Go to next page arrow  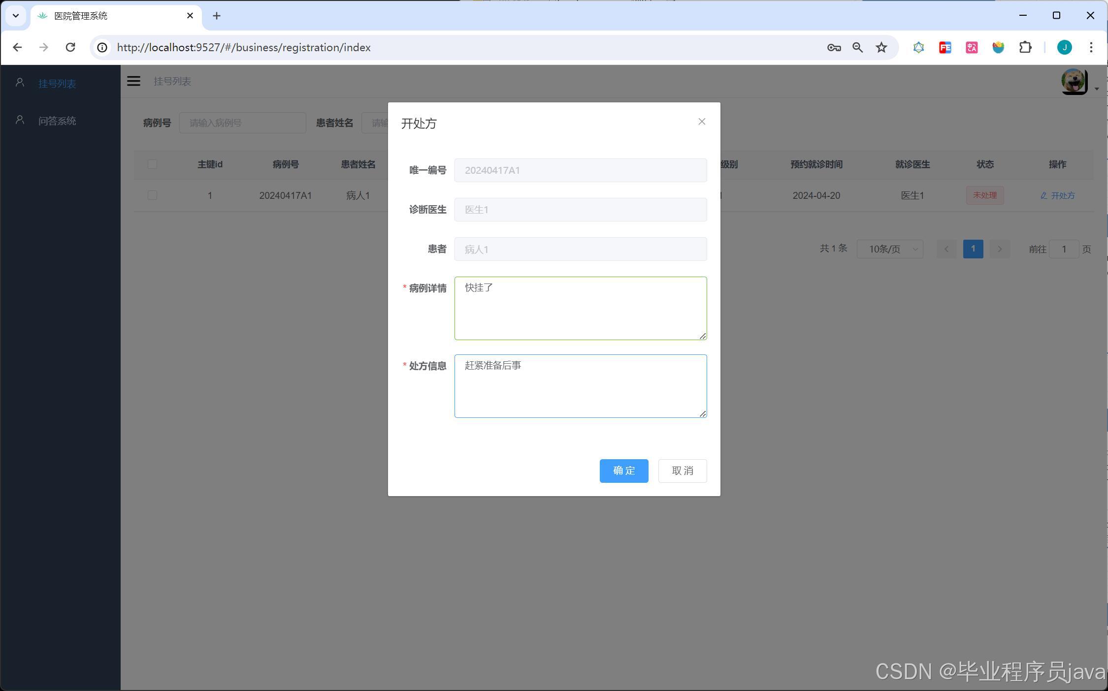1000,249
